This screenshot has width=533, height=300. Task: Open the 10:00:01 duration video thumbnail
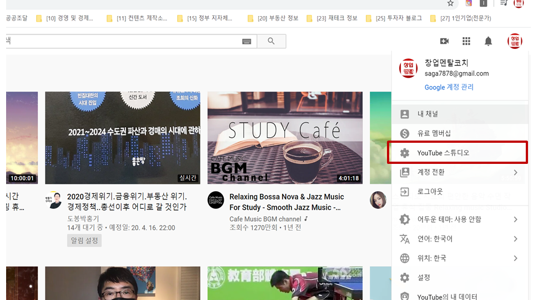(x=22, y=138)
